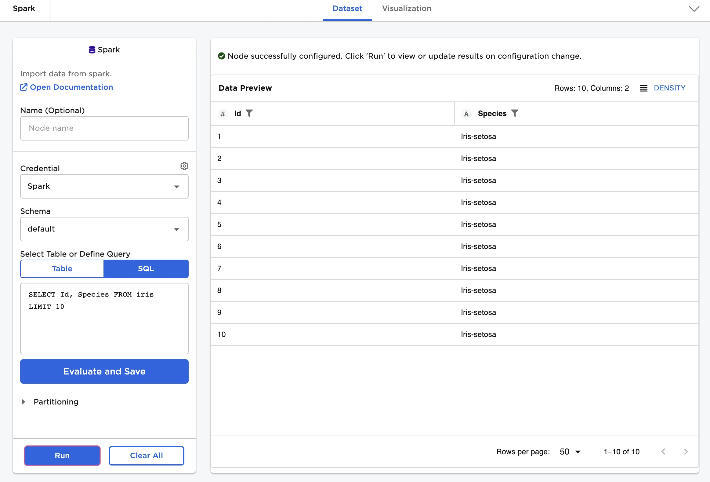Screen dimensions: 710x482
Task: Expand the Partitioning section
Action: (x=24, y=402)
